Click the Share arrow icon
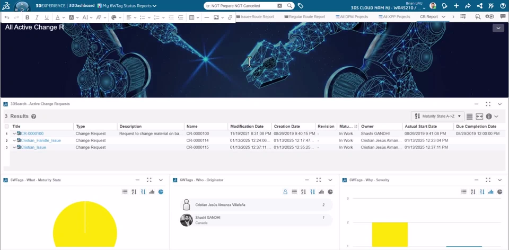 (x=468, y=6)
